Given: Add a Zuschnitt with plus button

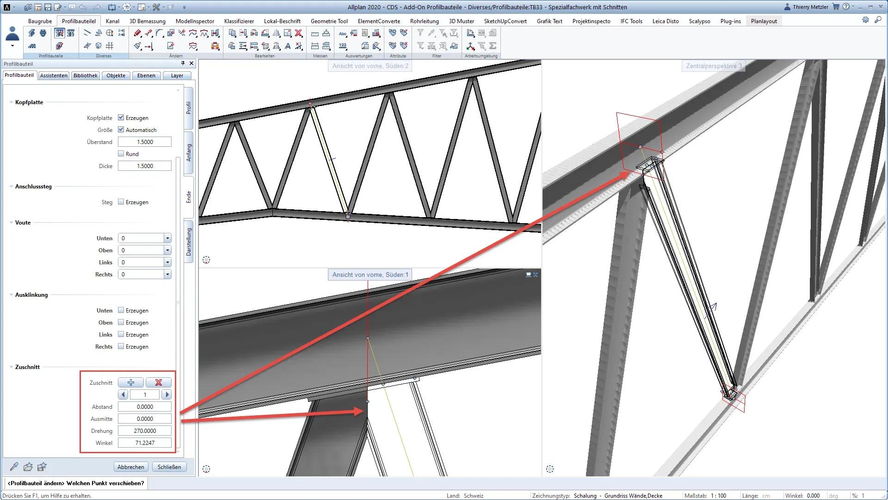Looking at the screenshot, I should click(x=131, y=382).
